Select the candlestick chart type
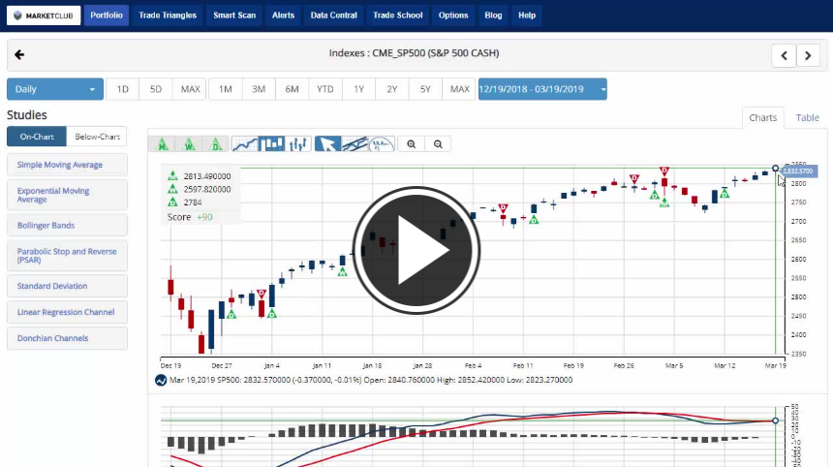This screenshot has height=467, width=833. click(271, 144)
